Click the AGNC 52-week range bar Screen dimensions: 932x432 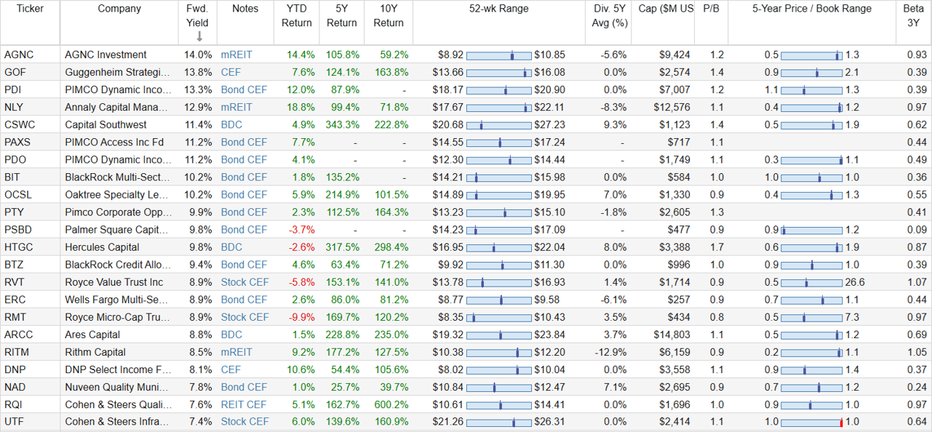tap(498, 55)
